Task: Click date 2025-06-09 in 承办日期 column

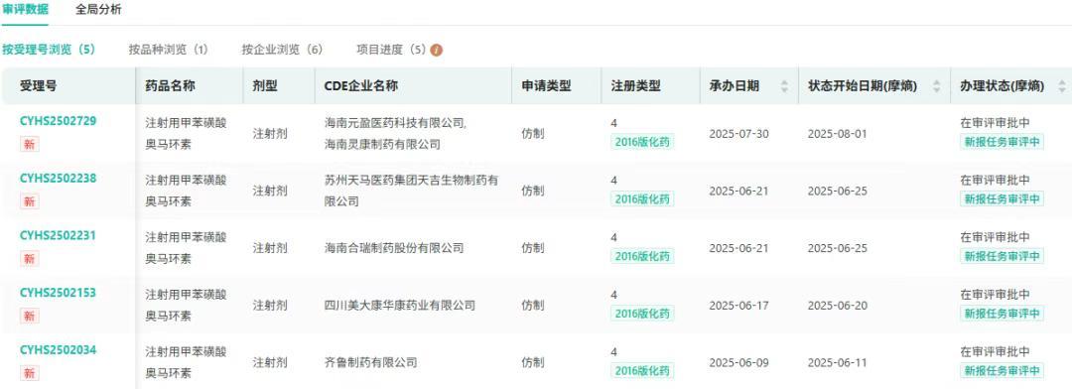Action: pyautogui.click(x=739, y=362)
